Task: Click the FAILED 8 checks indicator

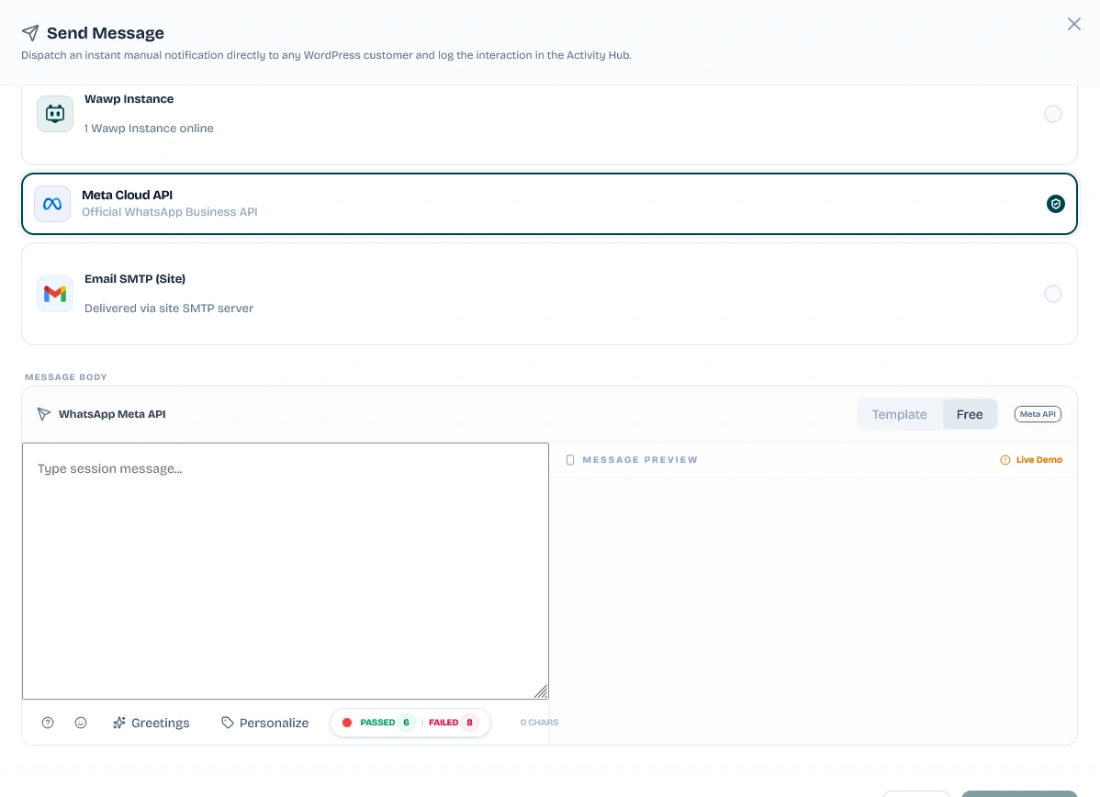Action: click(x=454, y=722)
